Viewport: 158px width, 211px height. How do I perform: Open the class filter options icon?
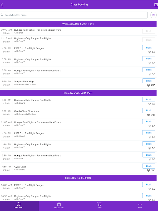click(153, 15)
